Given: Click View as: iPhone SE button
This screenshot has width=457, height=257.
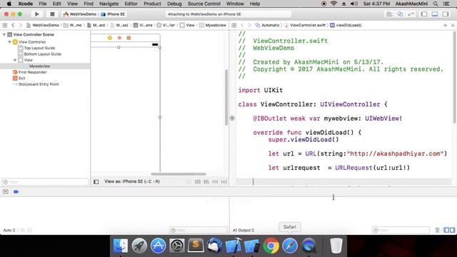Looking at the screenshot, I should [131, 181].
